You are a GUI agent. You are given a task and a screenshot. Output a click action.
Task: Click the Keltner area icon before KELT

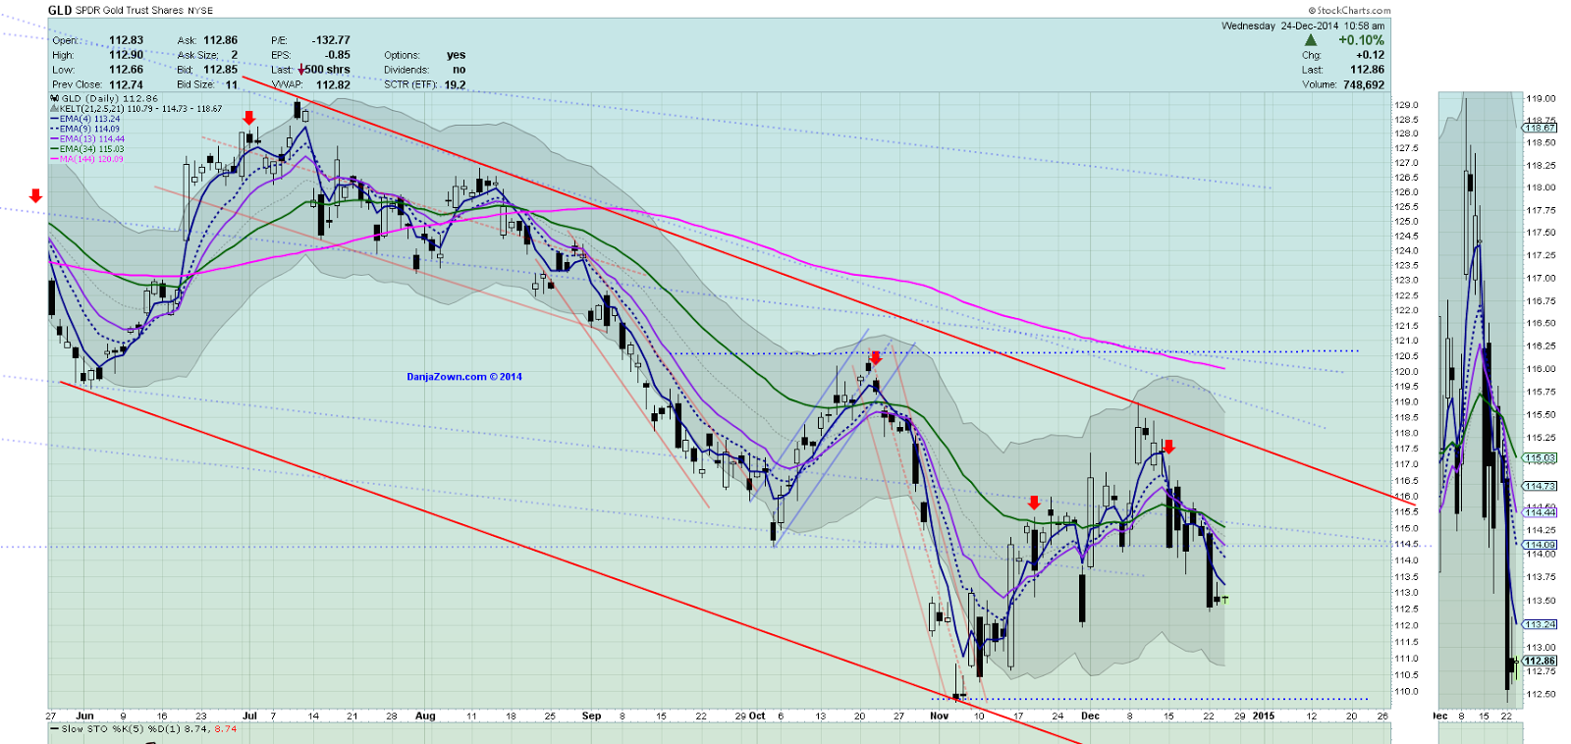(54, 109)
